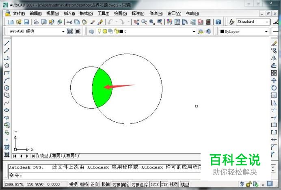This screenshot has width=281, height=190.
Task: Open Layer Properties Manager icon
Action: click(91, 32)
